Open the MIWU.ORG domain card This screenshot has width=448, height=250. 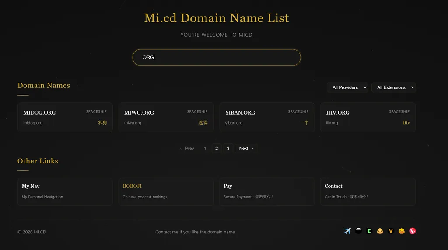pyautogui.click(x=166, y=117)
